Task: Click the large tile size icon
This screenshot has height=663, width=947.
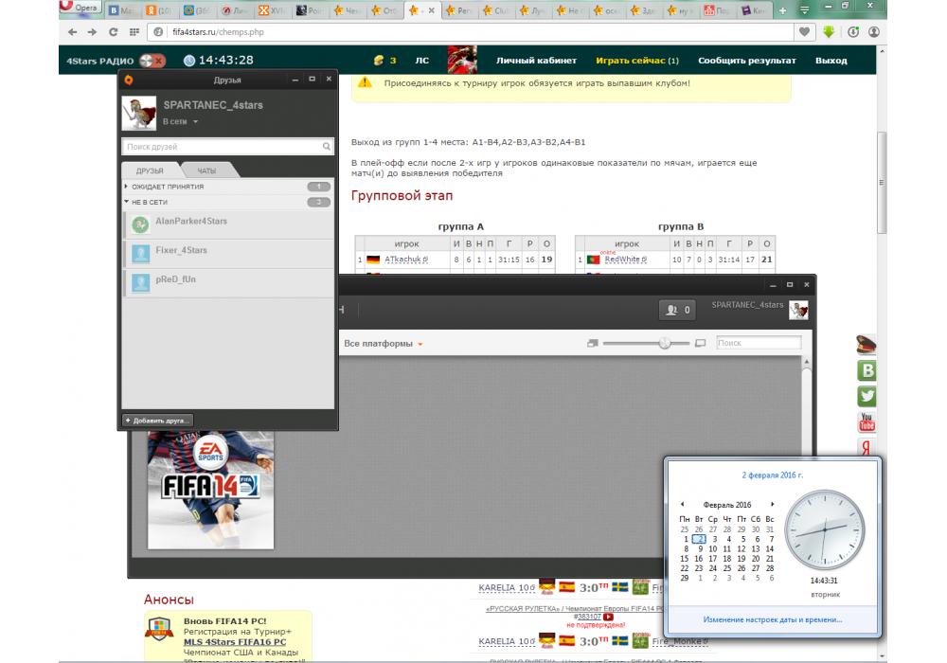Action: coord(701,343)
